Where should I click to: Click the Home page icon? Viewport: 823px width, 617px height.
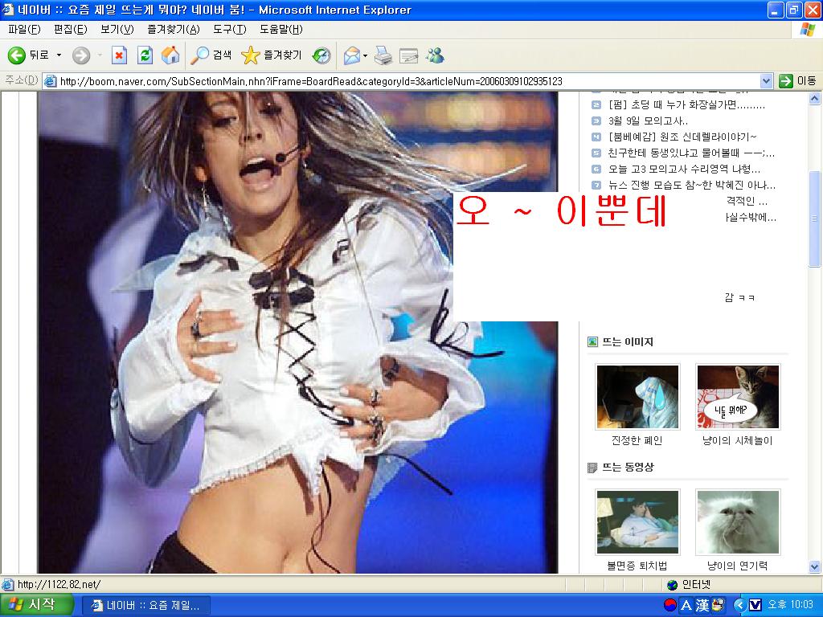[x=170, y=55]
